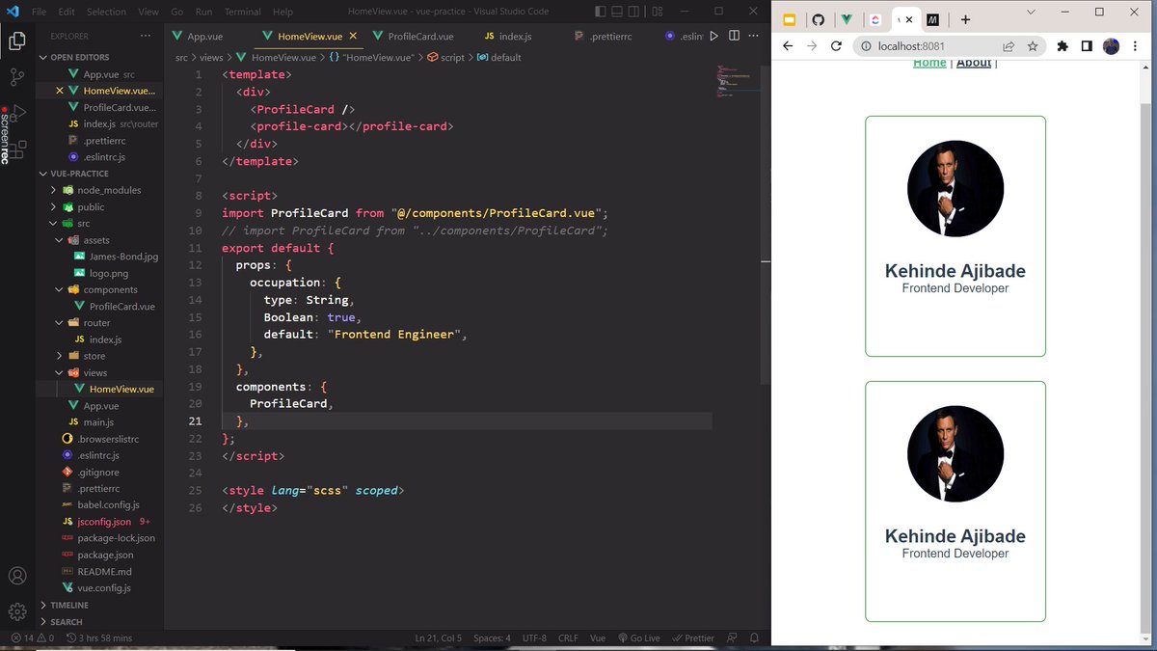Switch to the Medium browser tab

[x=933, y=19]
